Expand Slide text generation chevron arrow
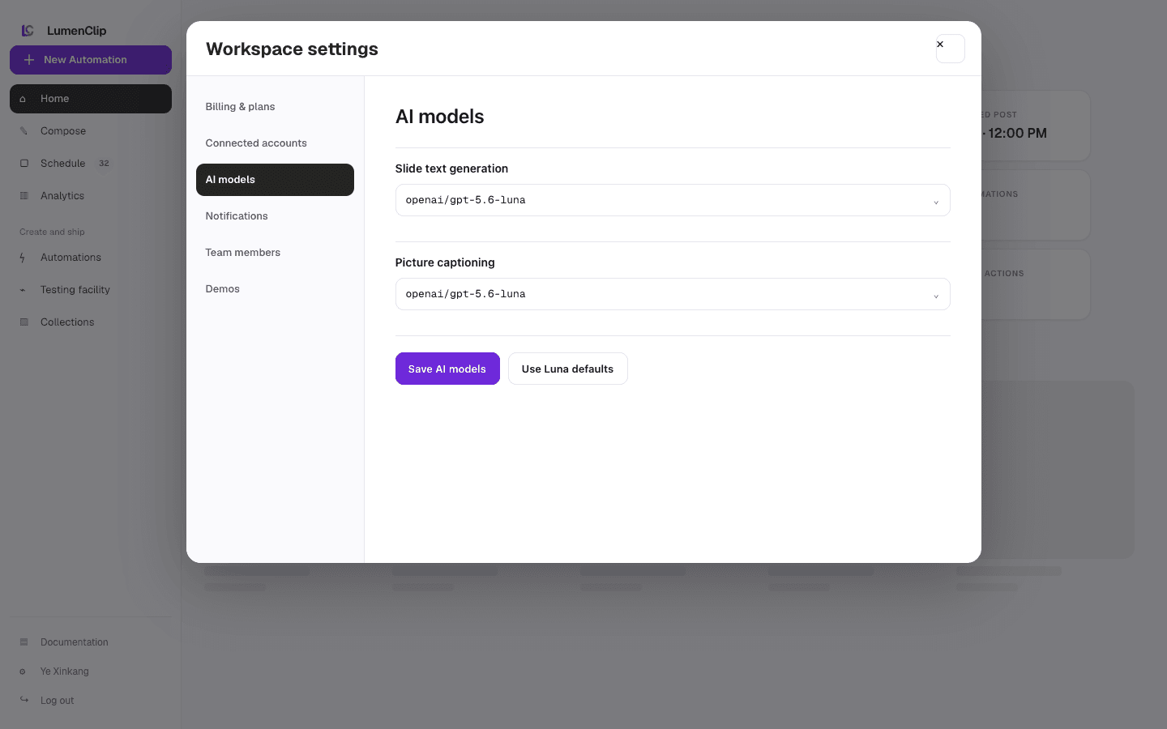This screenshot has height=729, width=1167. click(x=936, y=202)
